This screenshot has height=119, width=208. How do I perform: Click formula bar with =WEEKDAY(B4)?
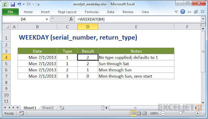(138, 19)
